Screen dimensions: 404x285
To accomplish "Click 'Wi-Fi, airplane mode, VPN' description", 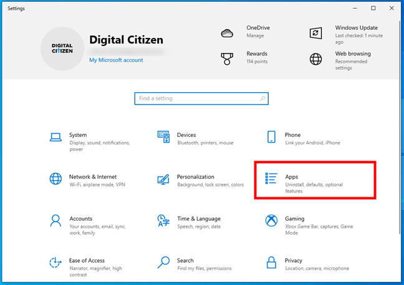I will (97, 185).
